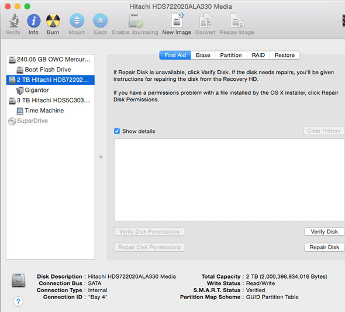Select the 3 TB Hitachi disk in the sidebar
This screenshot has height=312, width=345.
(x=50, y=101)
